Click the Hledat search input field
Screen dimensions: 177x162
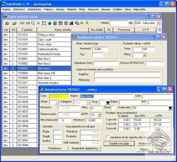click(x=119, y=23)
